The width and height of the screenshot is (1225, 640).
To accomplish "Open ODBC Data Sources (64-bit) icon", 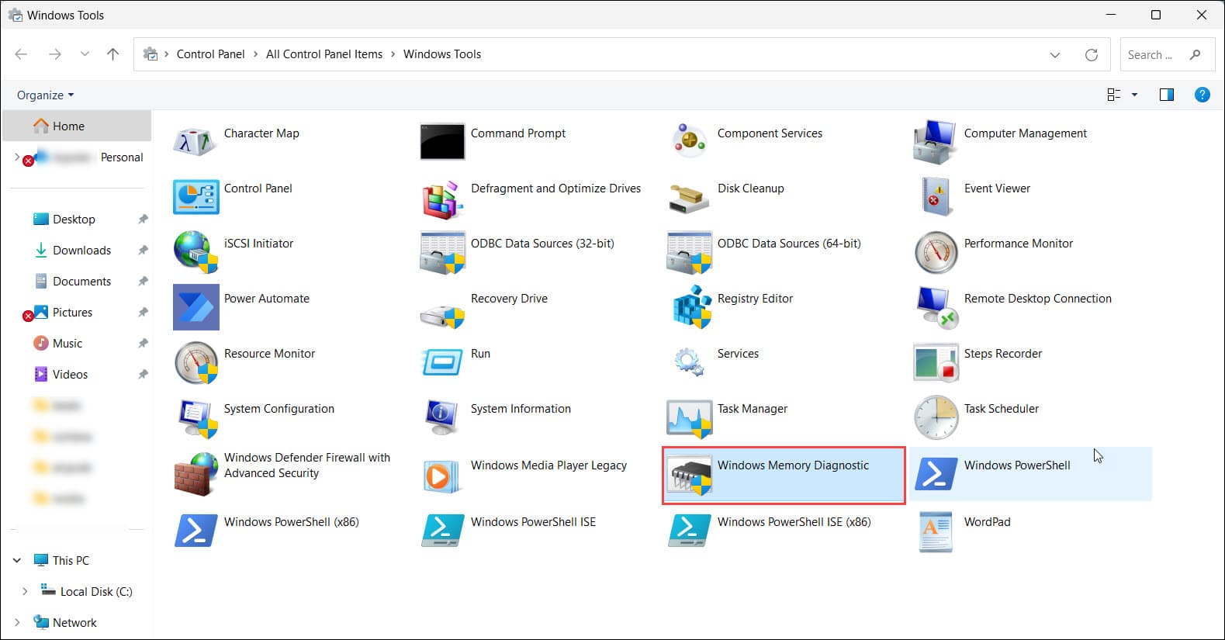I will click(689, 252).
